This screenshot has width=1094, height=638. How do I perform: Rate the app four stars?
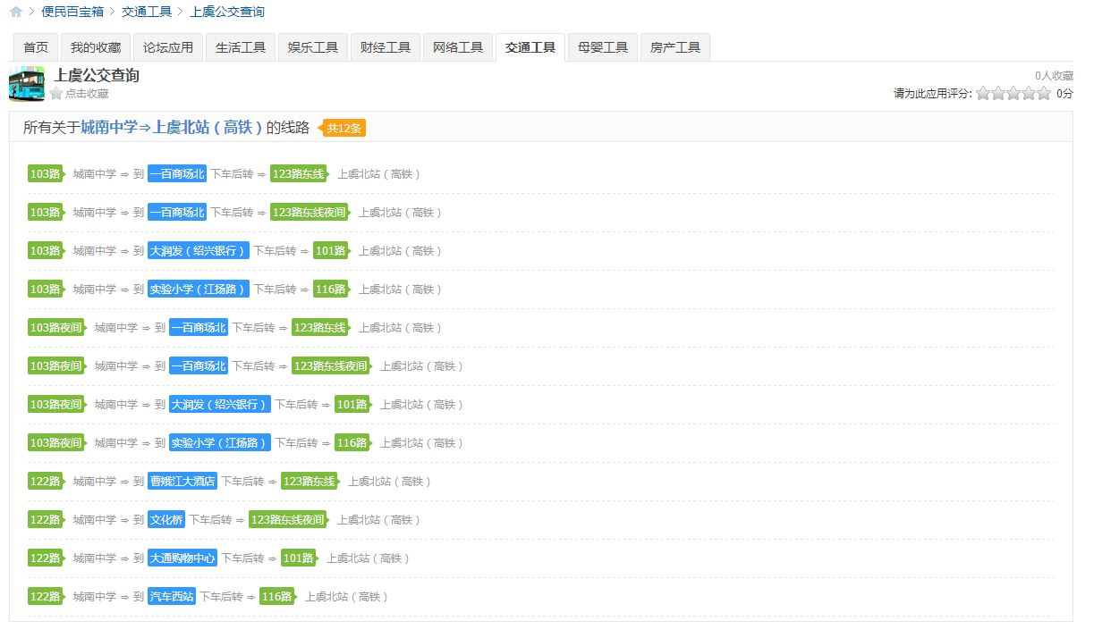pyautogui.click(x=1029, y=93)
